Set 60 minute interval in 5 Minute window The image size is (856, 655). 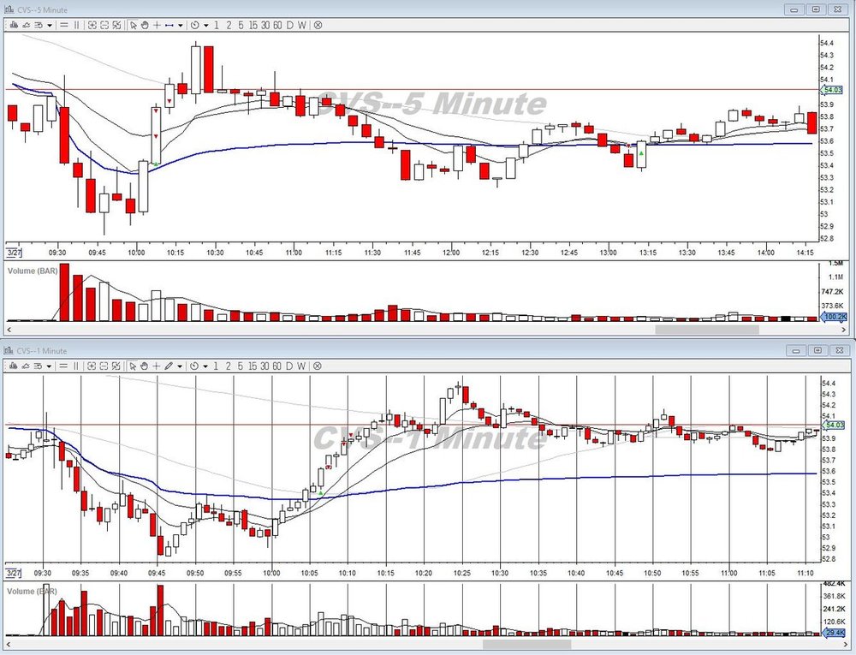277,25
